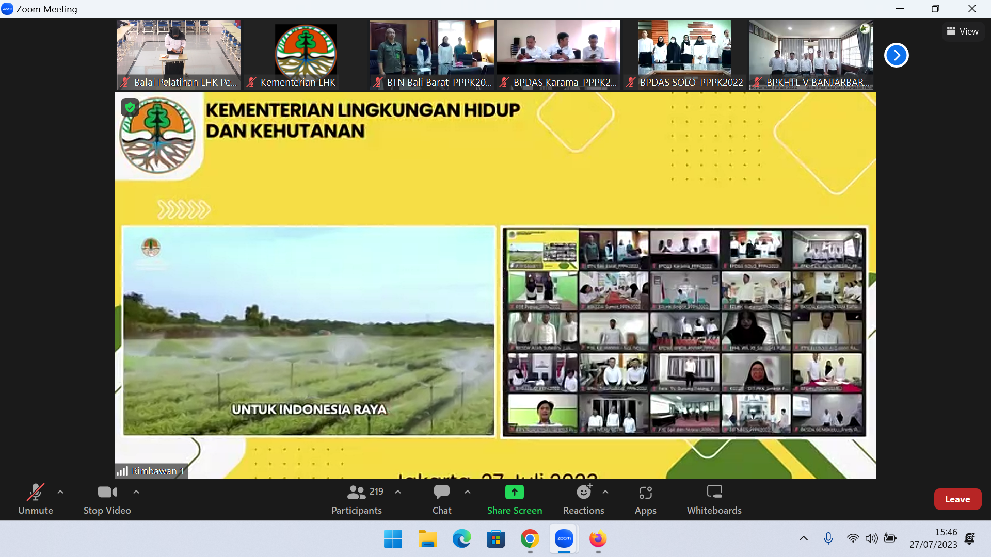The height and width of the screenshot is (557, 991).
Task: Open the Reactions panel
Action: tap(583, 499)
